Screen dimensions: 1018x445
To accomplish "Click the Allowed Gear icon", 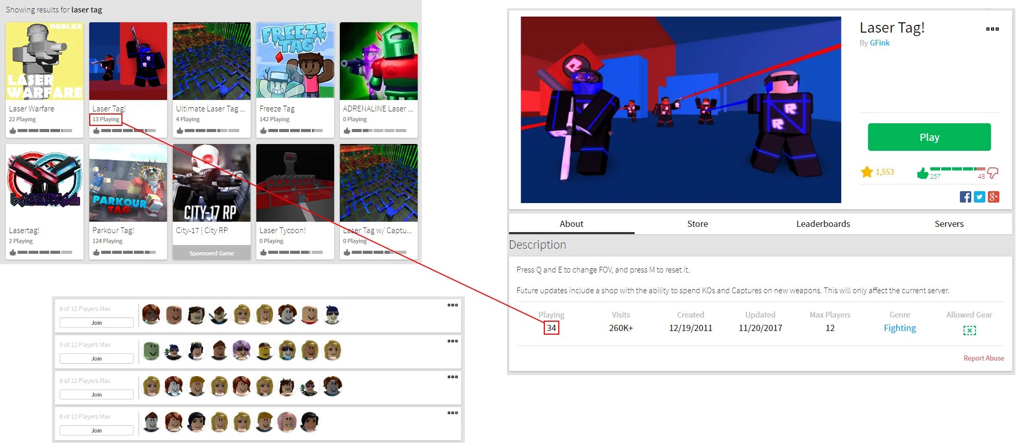I will [x=969, y=330].
